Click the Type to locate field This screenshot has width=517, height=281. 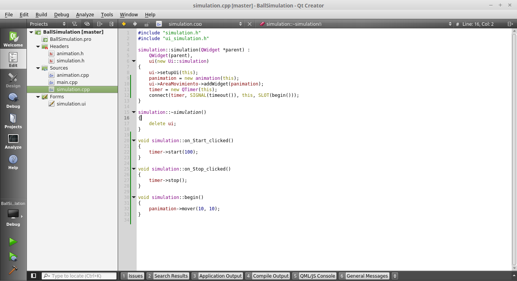point(79,276)
